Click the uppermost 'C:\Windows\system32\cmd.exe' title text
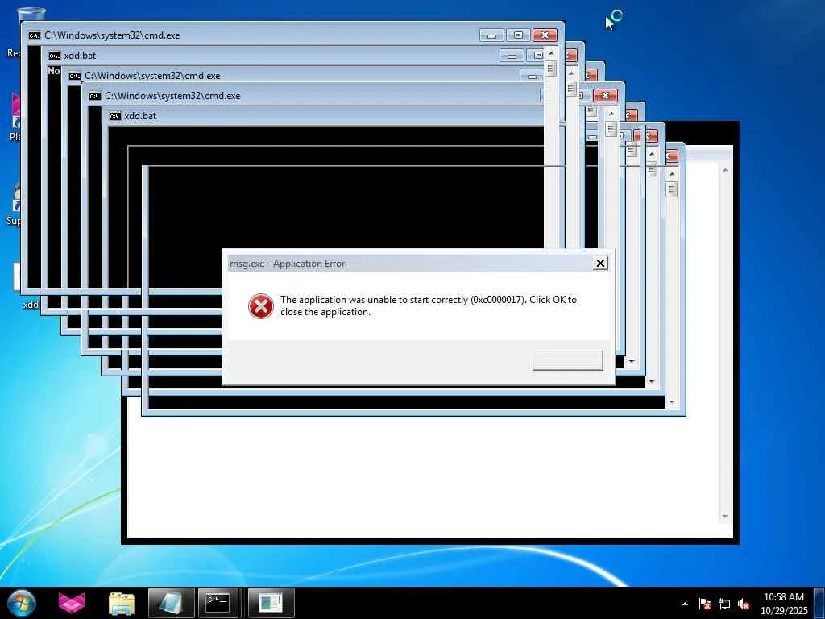 click(112, 35)
